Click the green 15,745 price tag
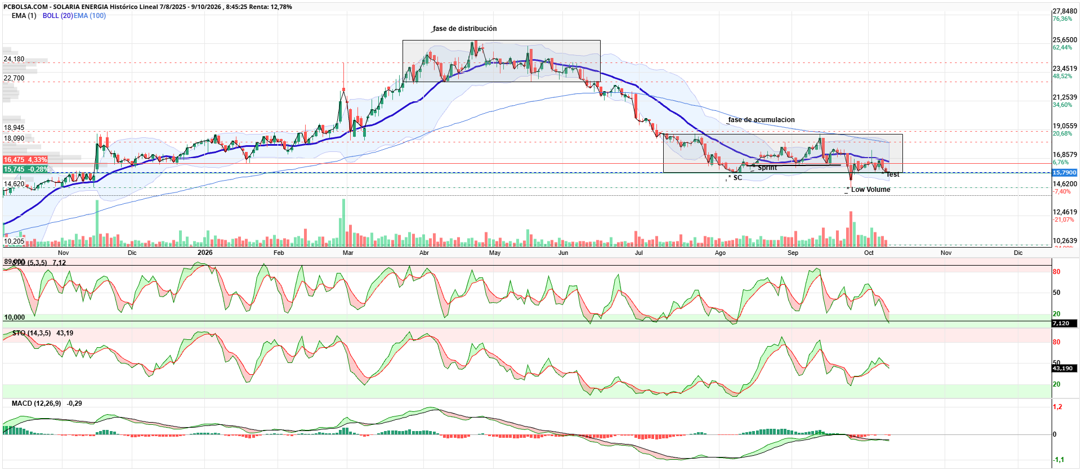The height and width of the screenshot is (471, 1082). coord(26,169)
